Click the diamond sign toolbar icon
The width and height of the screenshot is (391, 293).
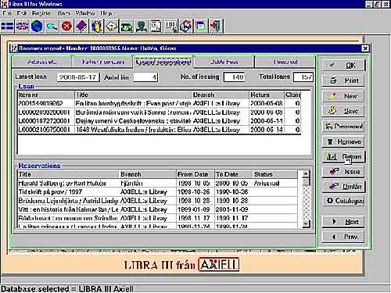(111, 27)
